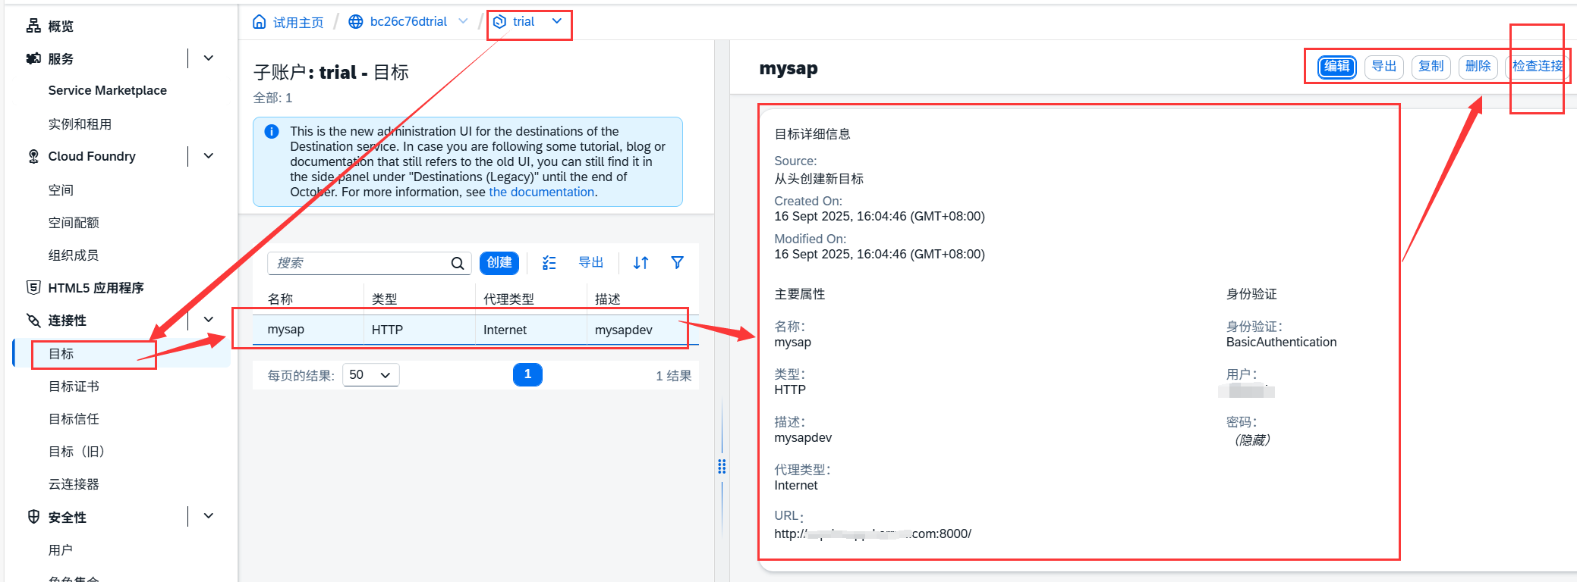Click the 复制 copy button
The height and width of the screenshot is (582, 1577).
coord(1431,67)
